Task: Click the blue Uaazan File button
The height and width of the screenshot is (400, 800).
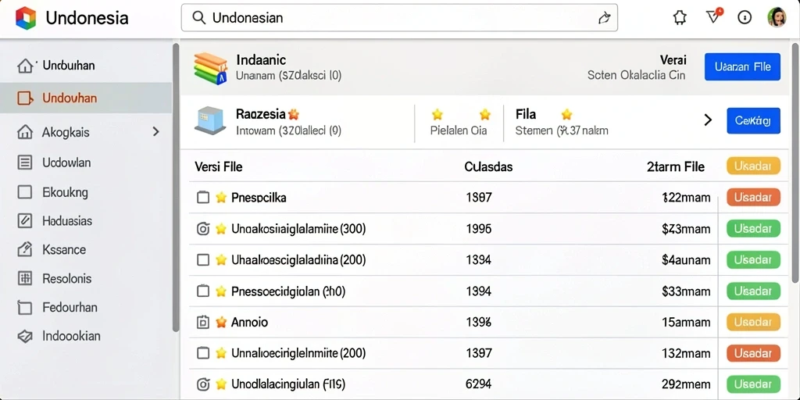Action: click(742, 67)
